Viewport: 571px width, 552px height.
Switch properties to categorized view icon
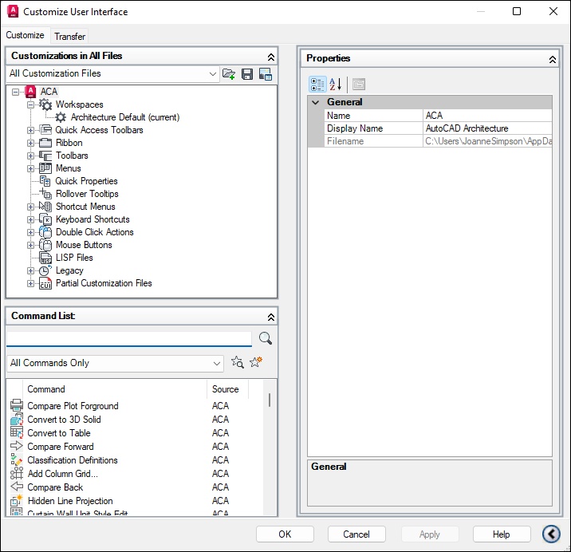(317, 85)
